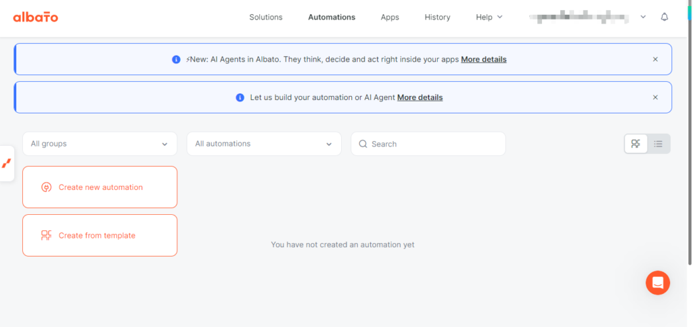Open More details for AI Agents
693x327 pixels.
[x=484, y=59]
